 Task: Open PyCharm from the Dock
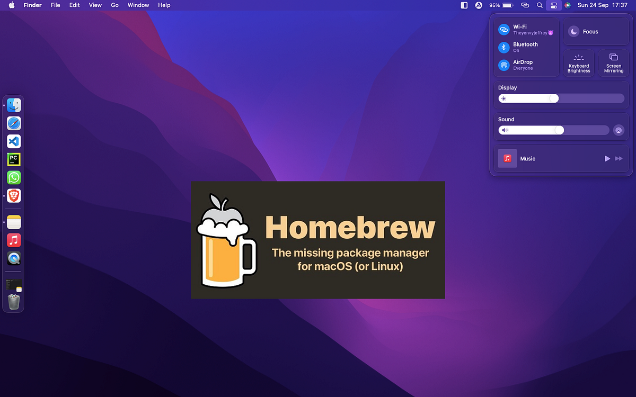[x=13, y=159]
